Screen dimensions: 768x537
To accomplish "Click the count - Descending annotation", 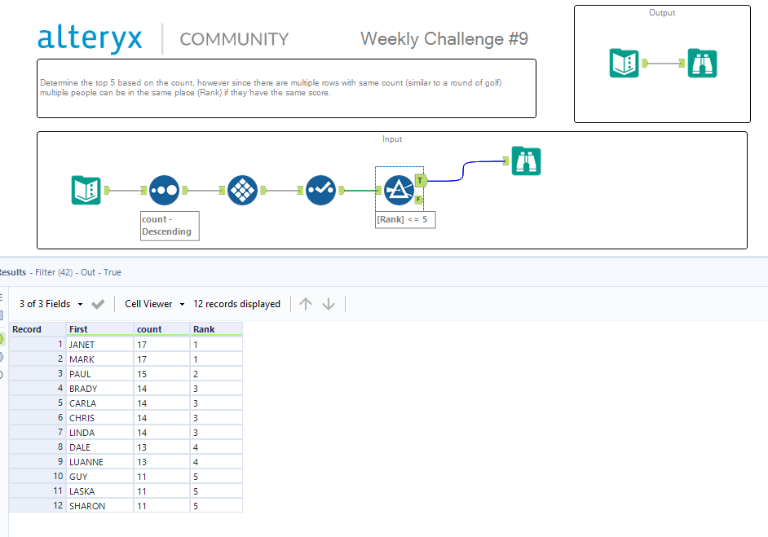I will 170,226.
